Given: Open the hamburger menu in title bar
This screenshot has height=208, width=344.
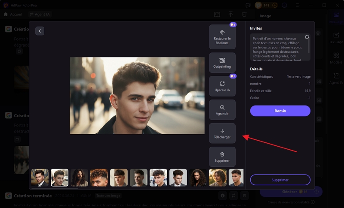Looking at the screenshot, I should pyautogui.click(x=298, y=5).
